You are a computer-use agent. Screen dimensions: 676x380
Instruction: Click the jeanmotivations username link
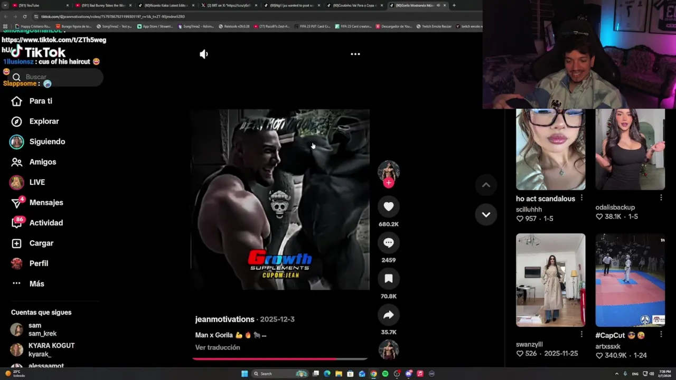point(224,319)
